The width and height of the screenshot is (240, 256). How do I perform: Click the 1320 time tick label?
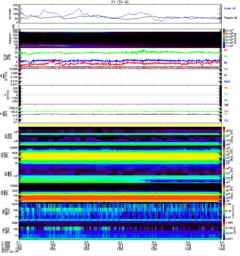click(x=154, y=249)
